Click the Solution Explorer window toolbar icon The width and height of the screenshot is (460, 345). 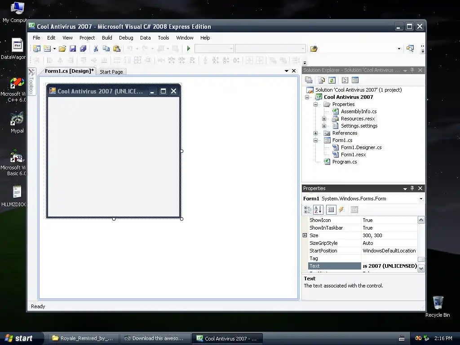[x=410, y=49]
